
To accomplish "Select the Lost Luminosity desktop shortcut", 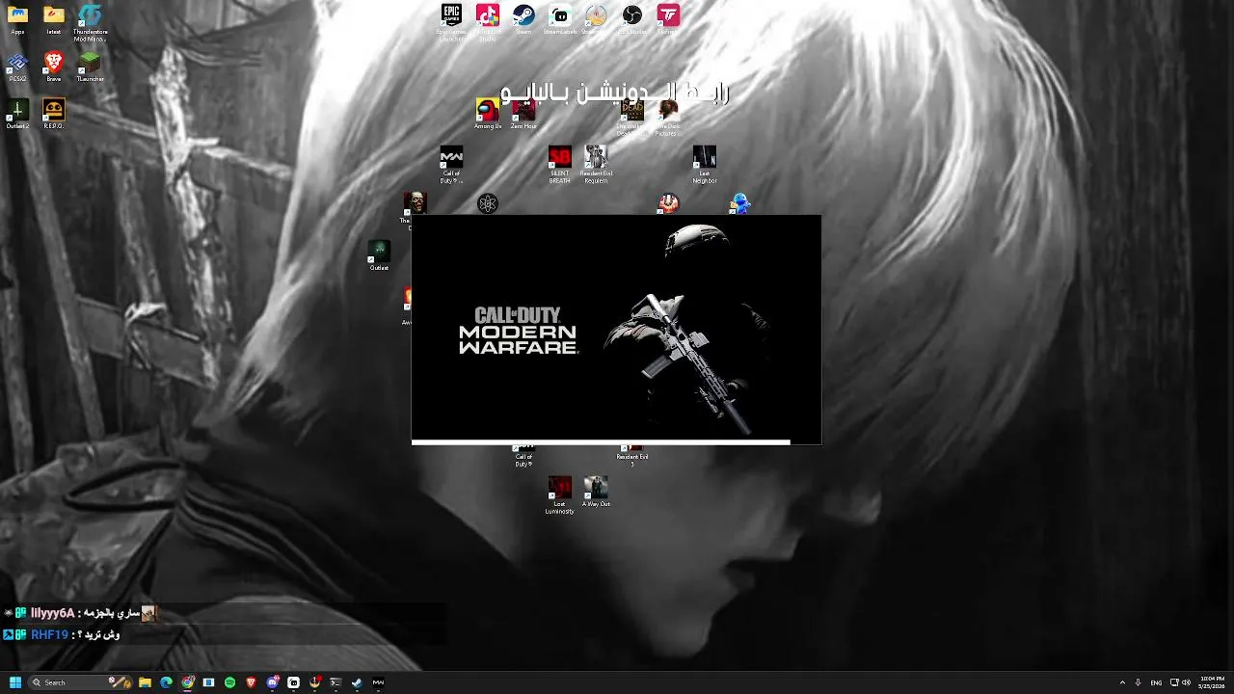I will tap(560, 495).
